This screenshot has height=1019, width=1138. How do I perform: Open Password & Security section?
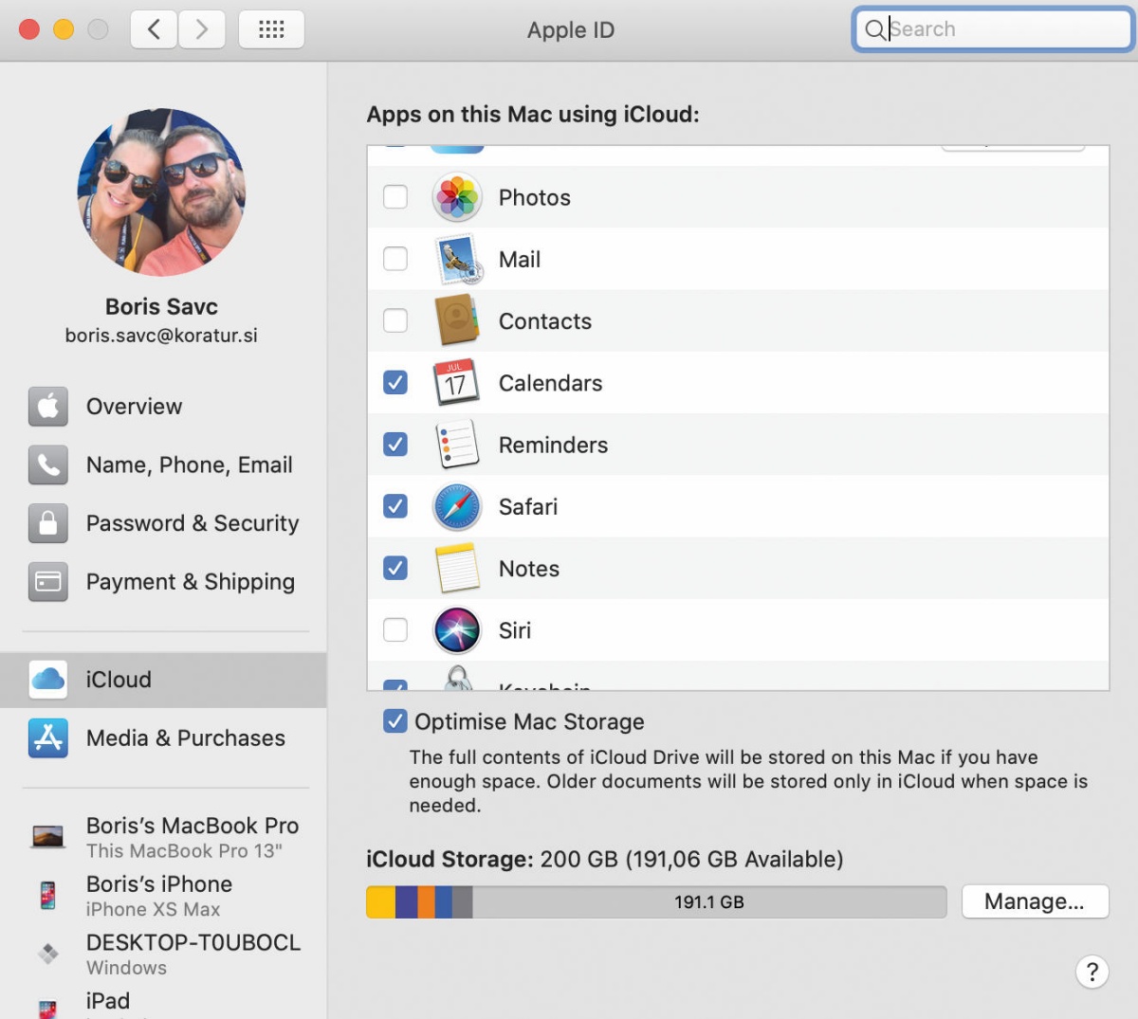[163, 523]
